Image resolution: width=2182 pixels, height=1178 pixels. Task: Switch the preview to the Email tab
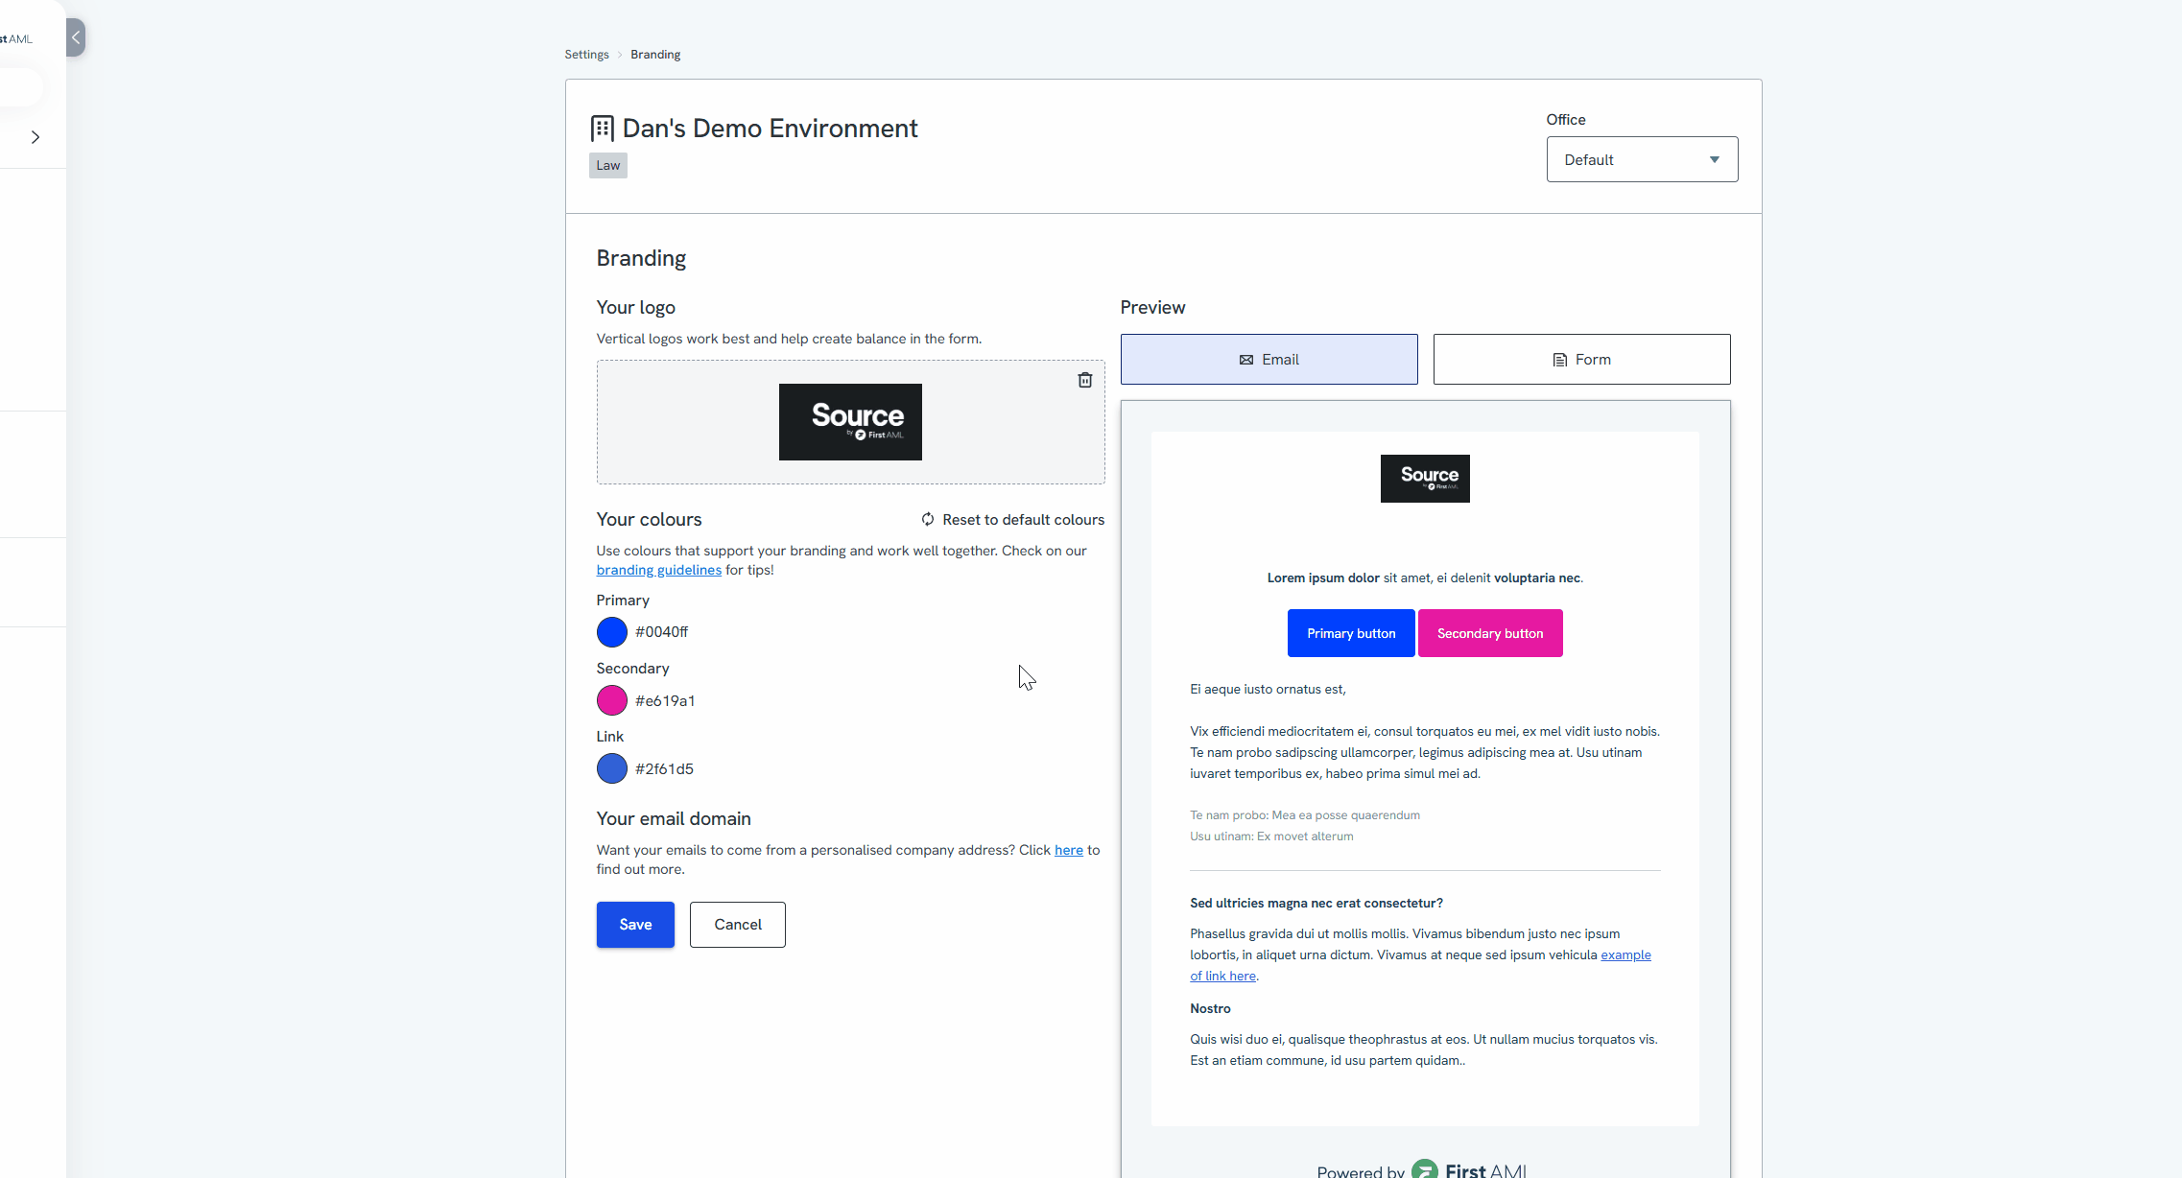[x=1269, y=360]
